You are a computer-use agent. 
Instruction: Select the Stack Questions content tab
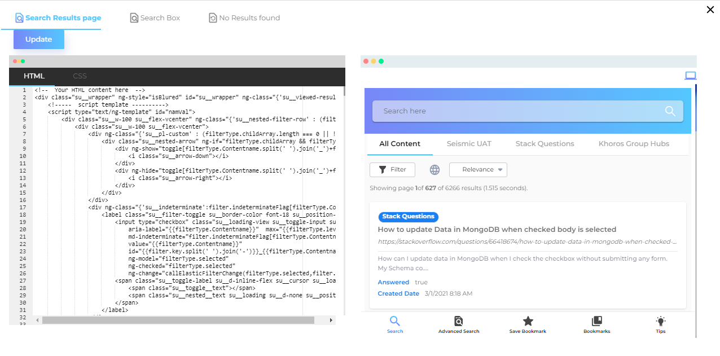(x=545, y=144)
